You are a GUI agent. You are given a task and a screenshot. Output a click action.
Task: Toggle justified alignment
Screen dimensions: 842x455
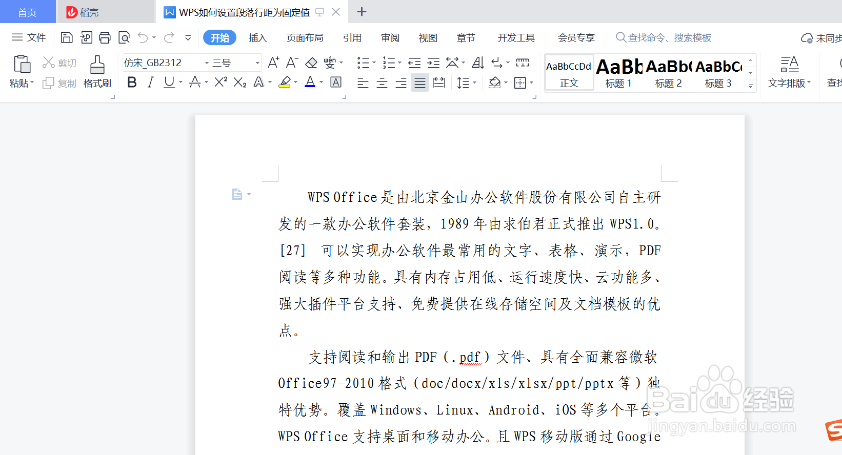pyautogui.click(x=420, y=82)
